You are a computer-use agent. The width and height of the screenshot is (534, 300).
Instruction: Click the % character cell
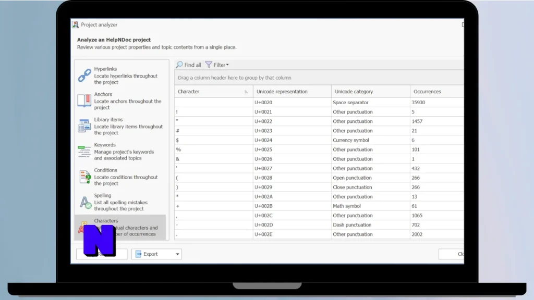click(213, 149)
